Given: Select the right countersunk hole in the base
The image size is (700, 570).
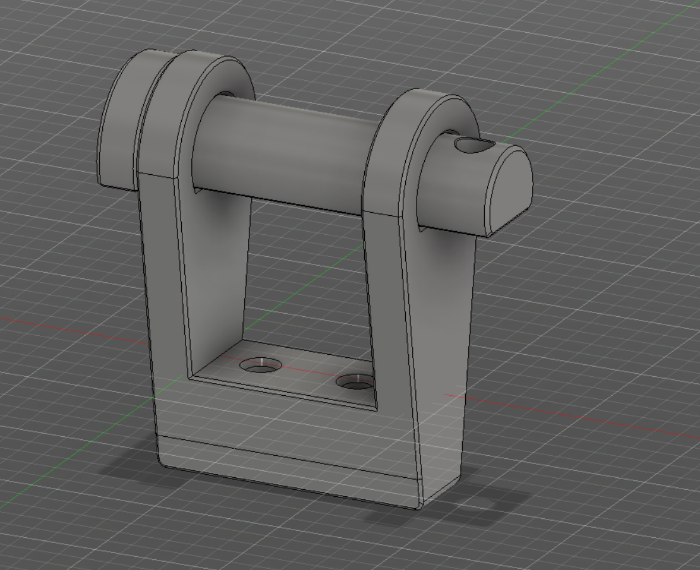Looking at the screenshot, I should pos(355,382).
